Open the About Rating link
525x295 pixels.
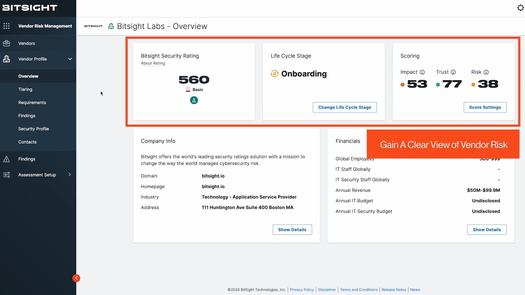click(x=153, y=63)
